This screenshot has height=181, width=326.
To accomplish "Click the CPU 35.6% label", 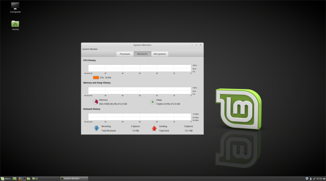I will [x=105, y=78].
